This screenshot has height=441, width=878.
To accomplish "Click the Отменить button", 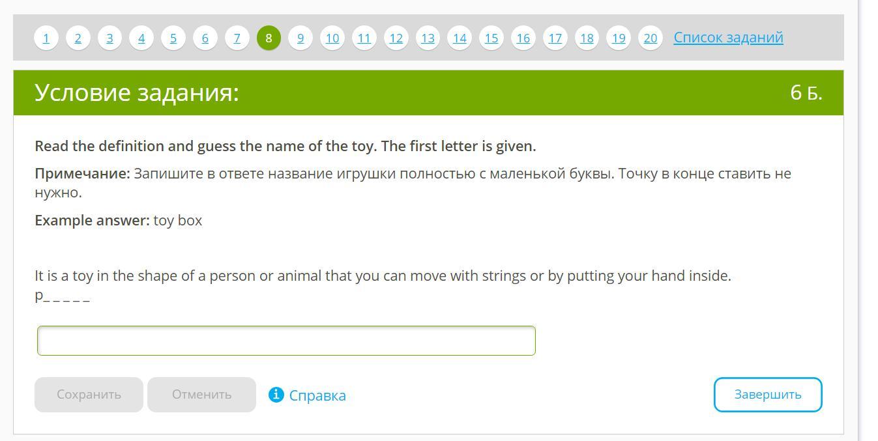I will [201, 395].
